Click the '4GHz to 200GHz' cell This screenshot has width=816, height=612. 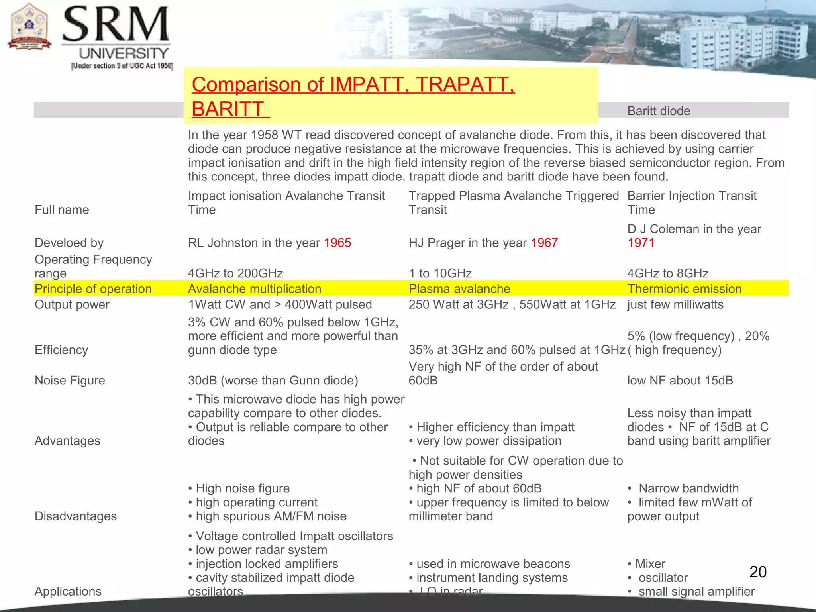pyautogui.click(x=235, y=273)
